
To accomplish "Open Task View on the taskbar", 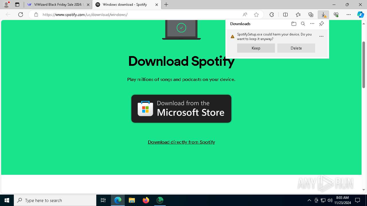I will [x=103, y=200].
